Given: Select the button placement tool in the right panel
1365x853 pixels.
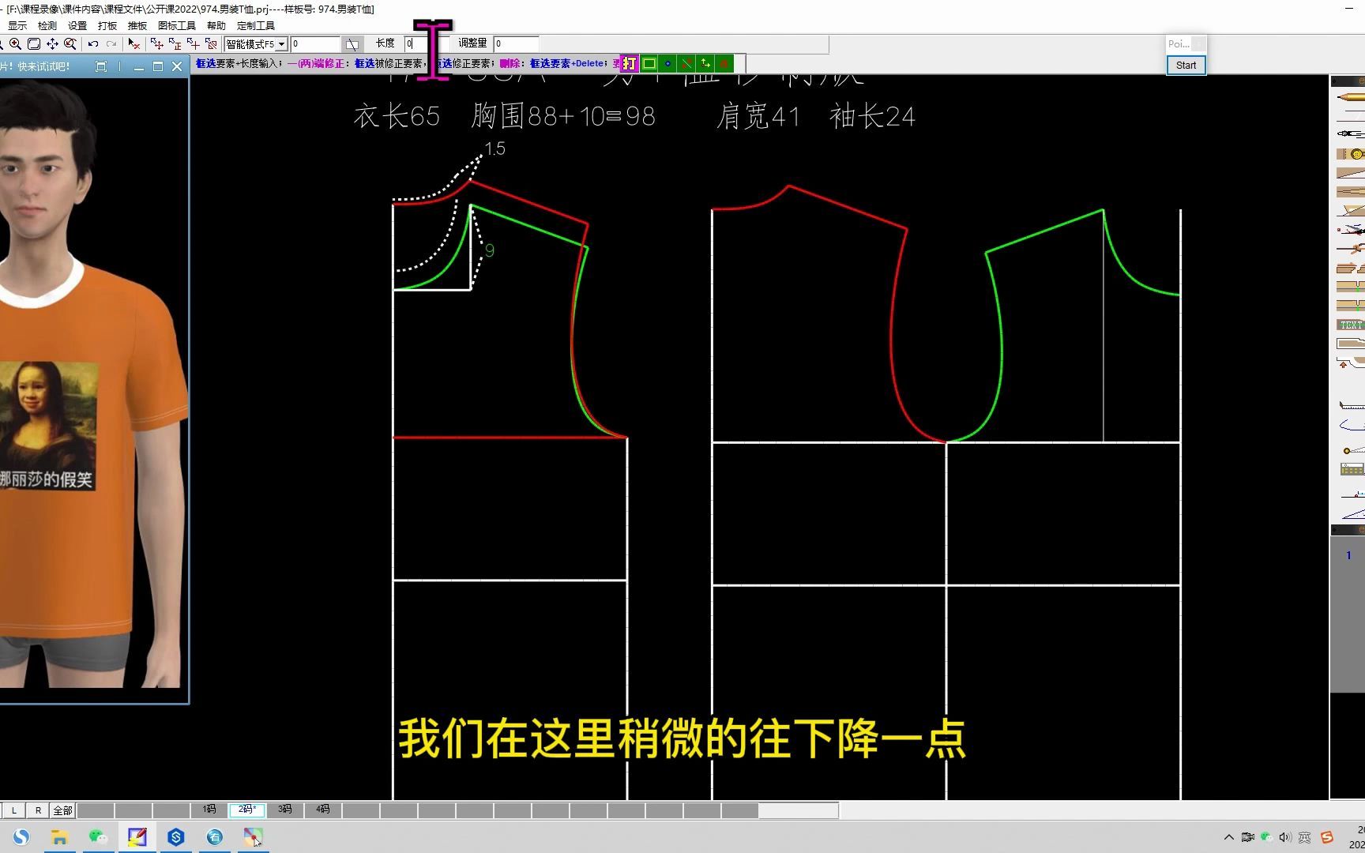Looking at the screenshot, I should 1350,153.
